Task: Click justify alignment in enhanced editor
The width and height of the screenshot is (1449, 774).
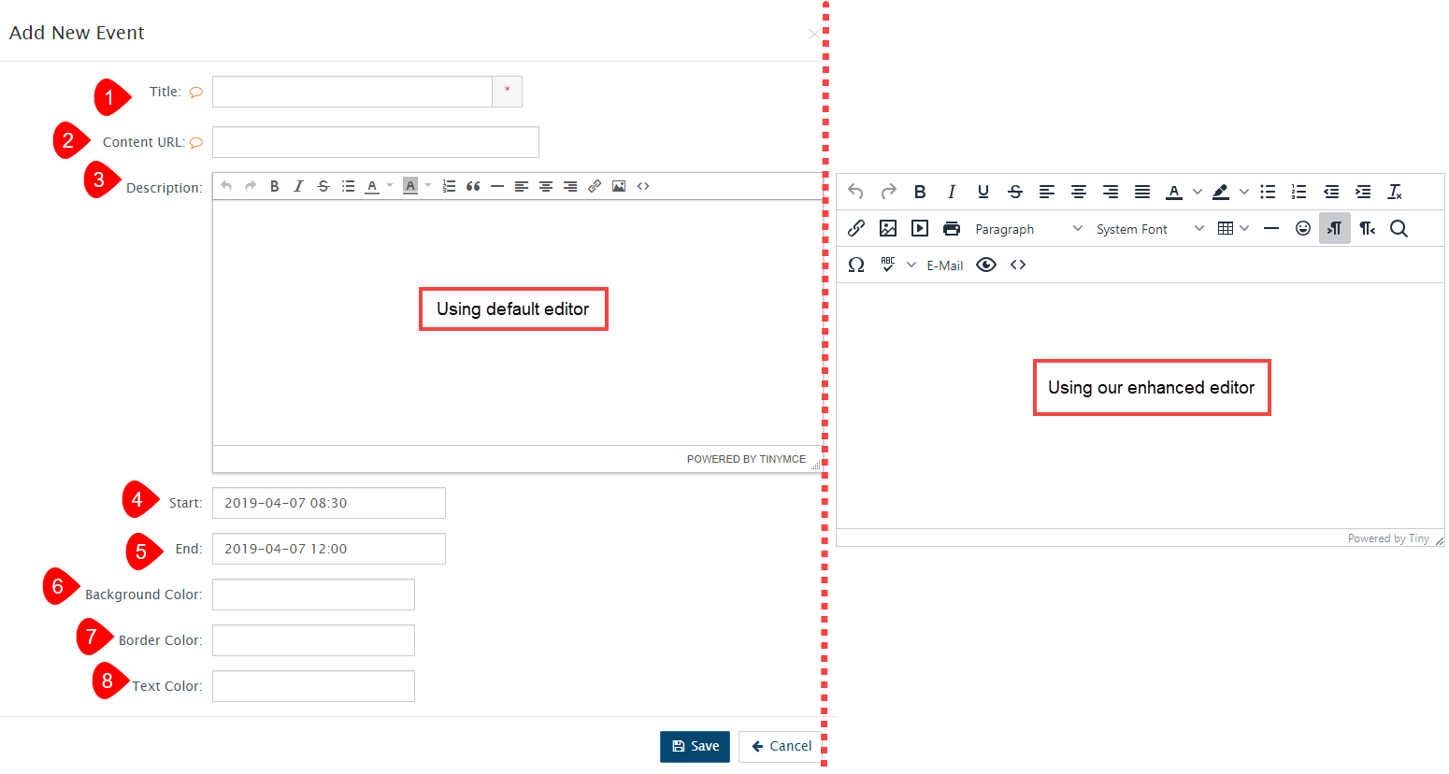Action: (x=1141, y=192)
